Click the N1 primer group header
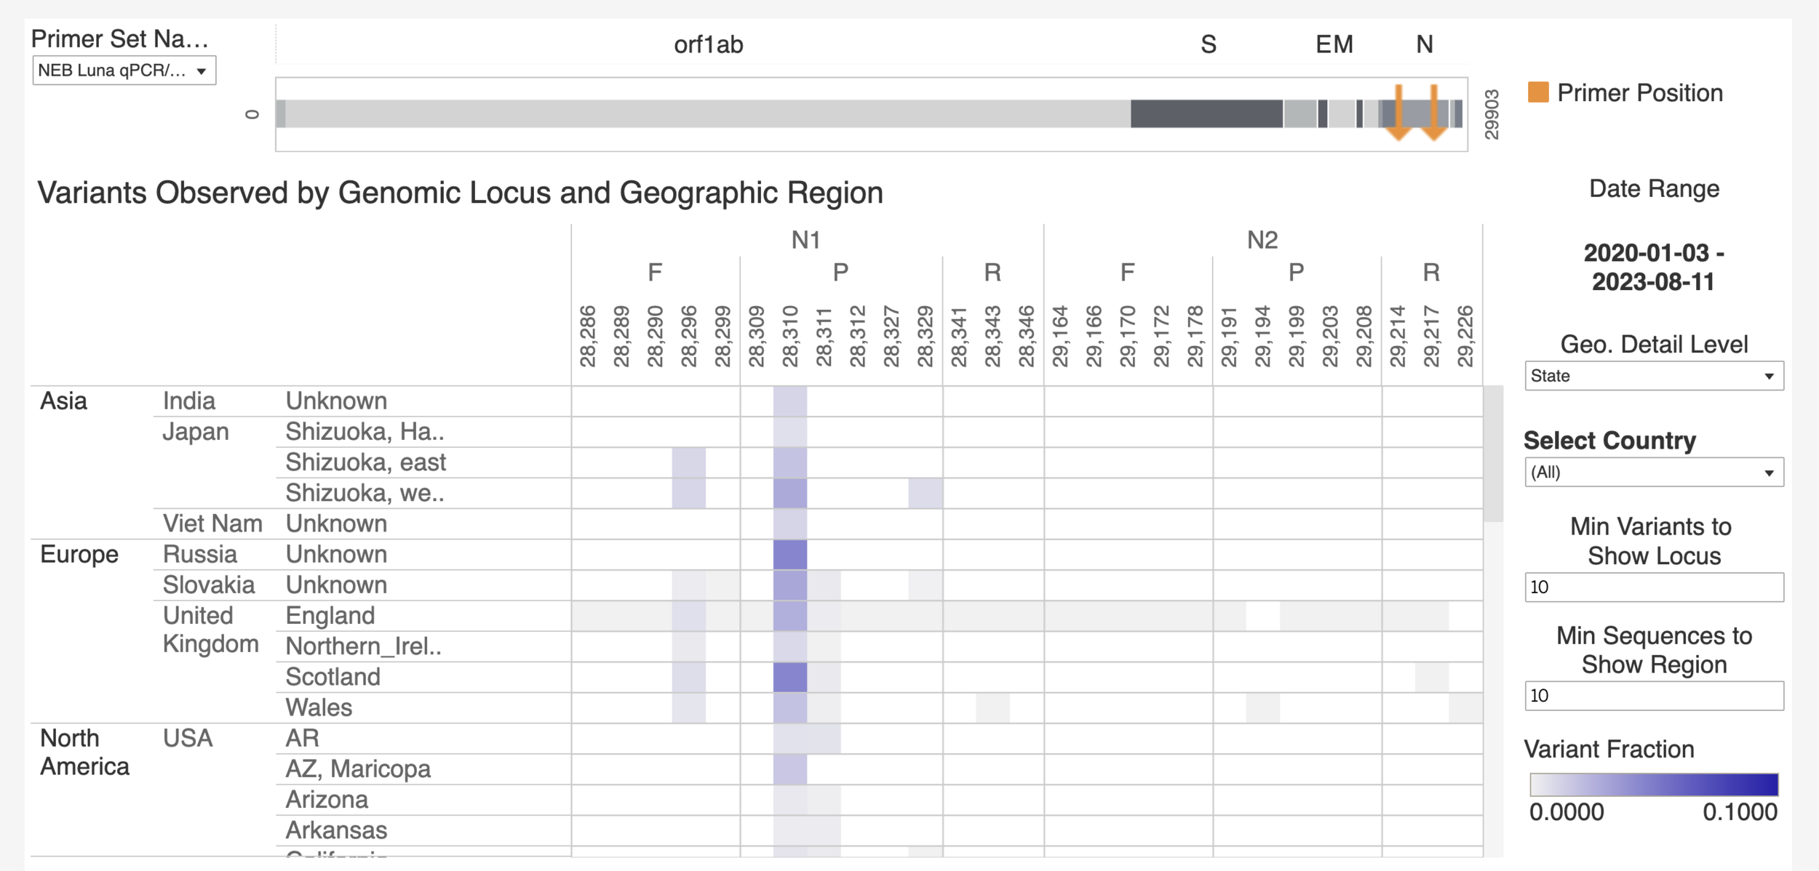The height and width of the screenshot is (871, 1819). 806,240
